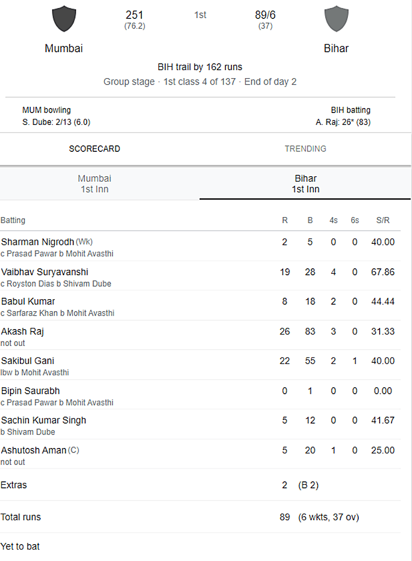Image resolution: width=412 pixels, height=561 pixels.
Task: Open the Mumbai 1st Inn tab
Action: click(95, 184)
